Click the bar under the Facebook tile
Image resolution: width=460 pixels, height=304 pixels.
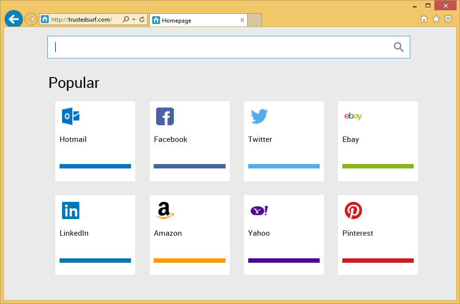190,166
